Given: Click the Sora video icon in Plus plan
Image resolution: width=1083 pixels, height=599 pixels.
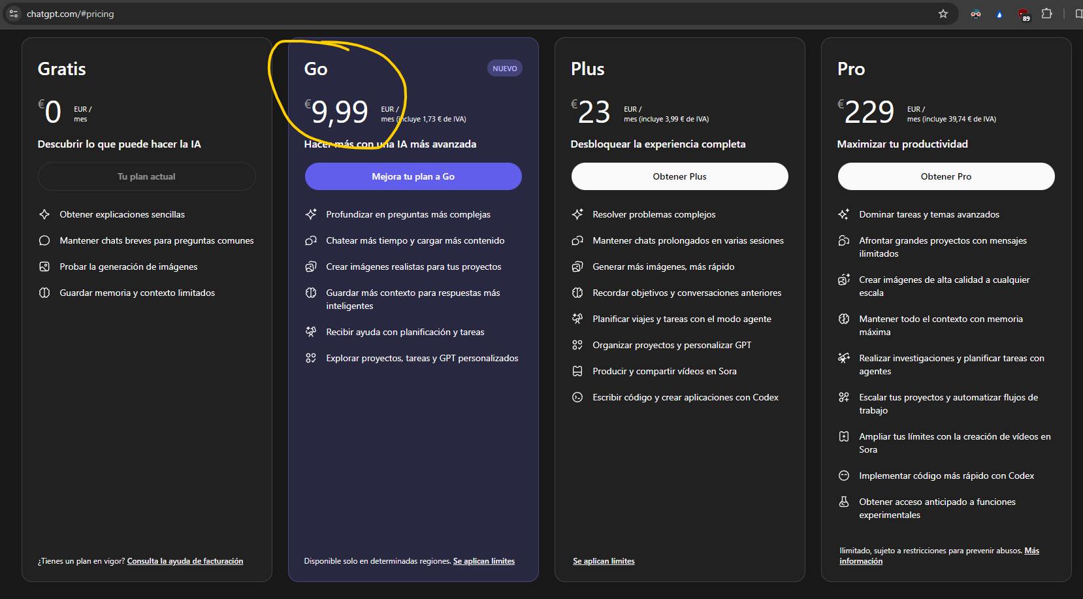Looking at the screenshot, I should pos(577,371).
